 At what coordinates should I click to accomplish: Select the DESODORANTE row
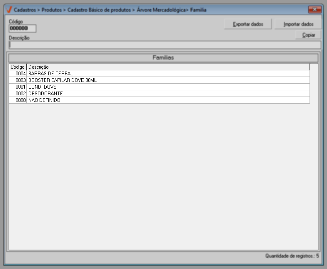pos(160,93)
